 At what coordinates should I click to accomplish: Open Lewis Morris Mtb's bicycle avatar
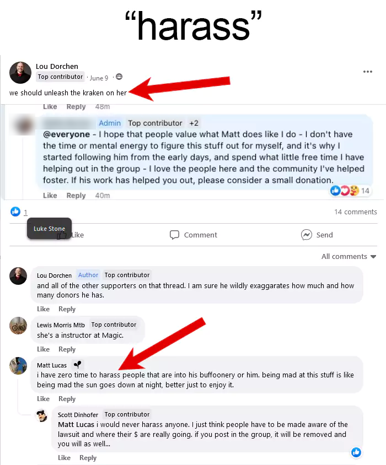pyautogui.click(x=18, y=326)
